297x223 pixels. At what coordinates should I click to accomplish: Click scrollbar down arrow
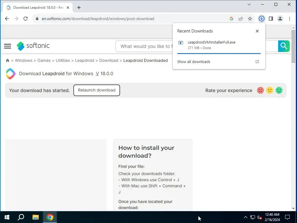[x=293, y=208]
